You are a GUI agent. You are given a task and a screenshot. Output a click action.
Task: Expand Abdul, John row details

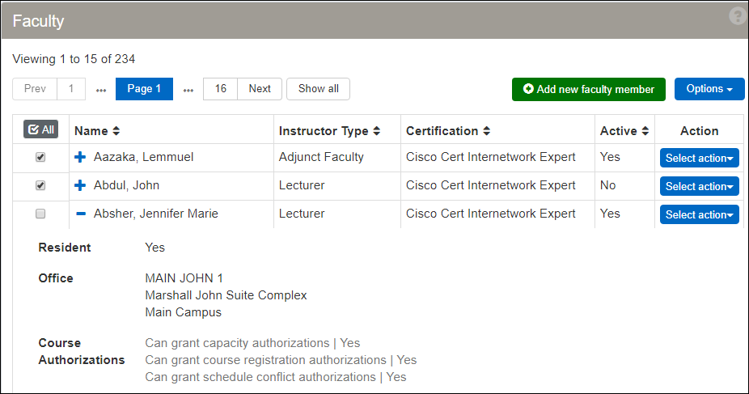[x=80, y=185]
